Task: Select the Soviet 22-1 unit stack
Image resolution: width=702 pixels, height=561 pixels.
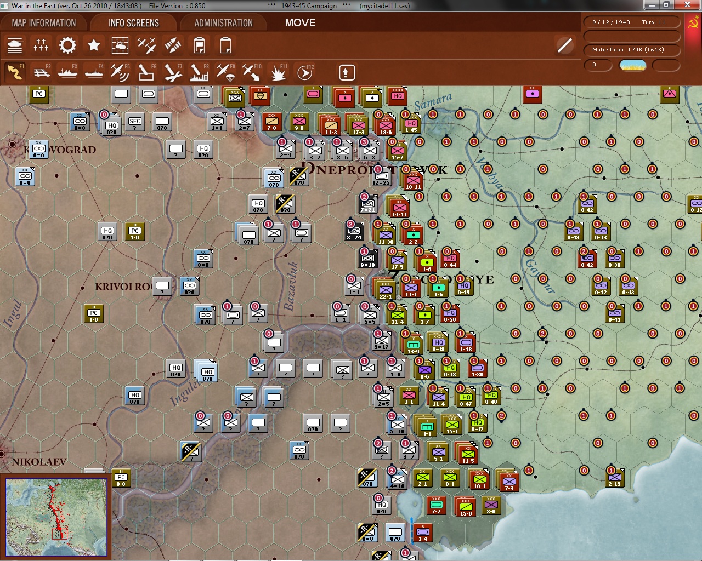Action: click(385, 289)
